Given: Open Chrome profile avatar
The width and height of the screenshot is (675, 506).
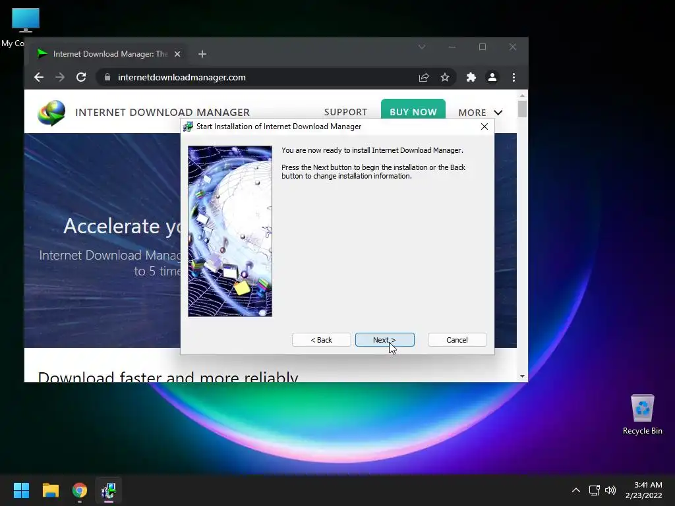Looking at the screenshot, I should pos(492,78).
